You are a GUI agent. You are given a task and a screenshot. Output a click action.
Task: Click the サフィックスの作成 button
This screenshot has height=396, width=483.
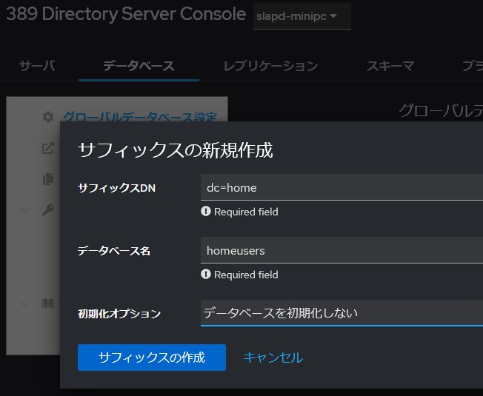(x=152, y=358)
